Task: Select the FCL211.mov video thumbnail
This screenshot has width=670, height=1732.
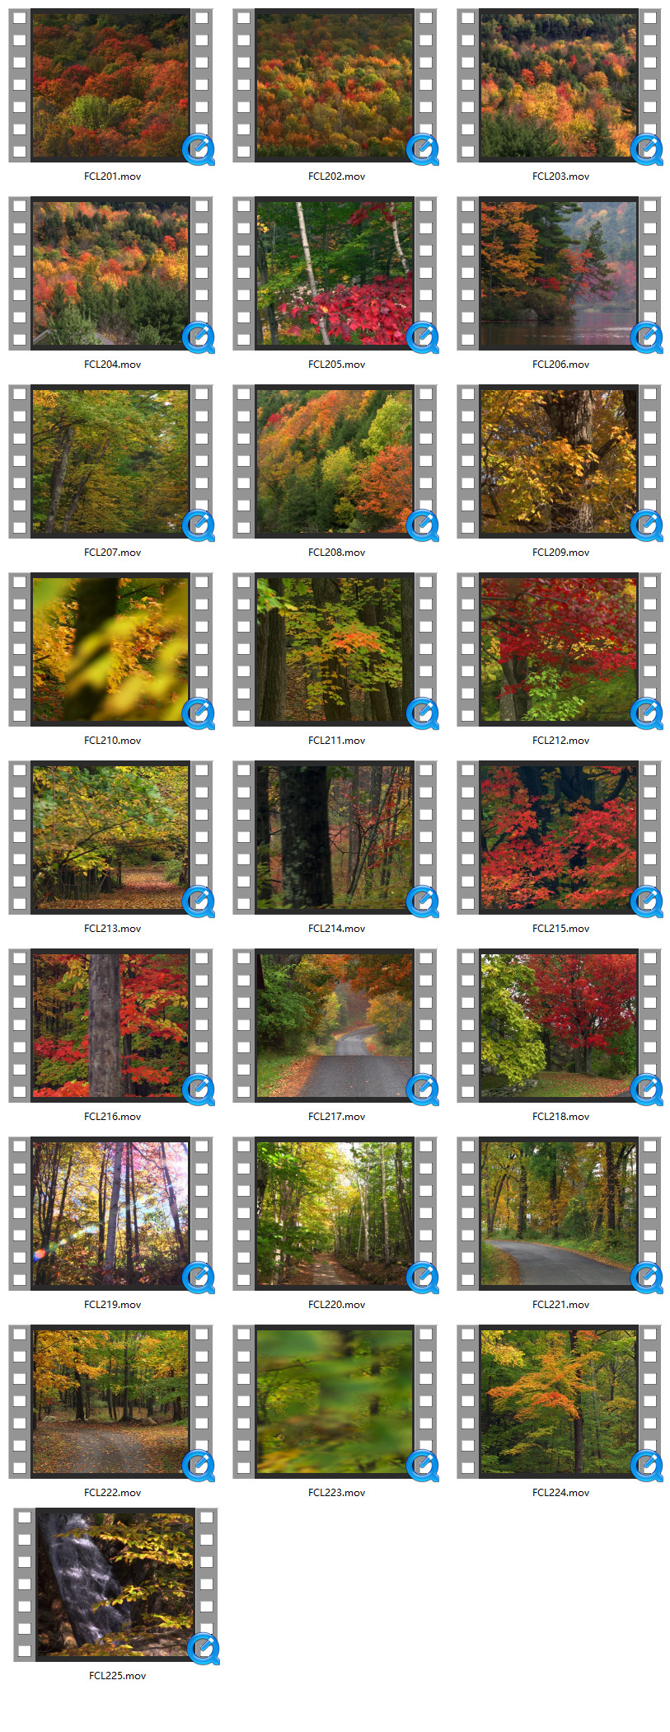Action: click(335, 649)
